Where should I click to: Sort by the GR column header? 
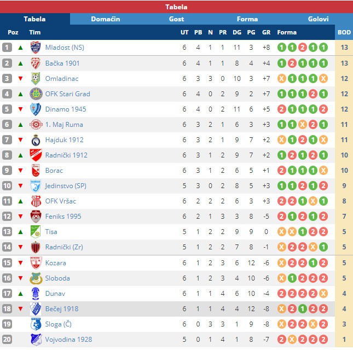(x=267, y=32)
